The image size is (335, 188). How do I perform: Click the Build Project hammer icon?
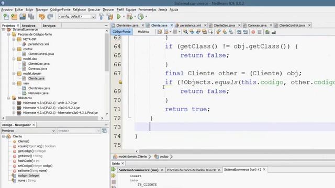click(101, 17)
